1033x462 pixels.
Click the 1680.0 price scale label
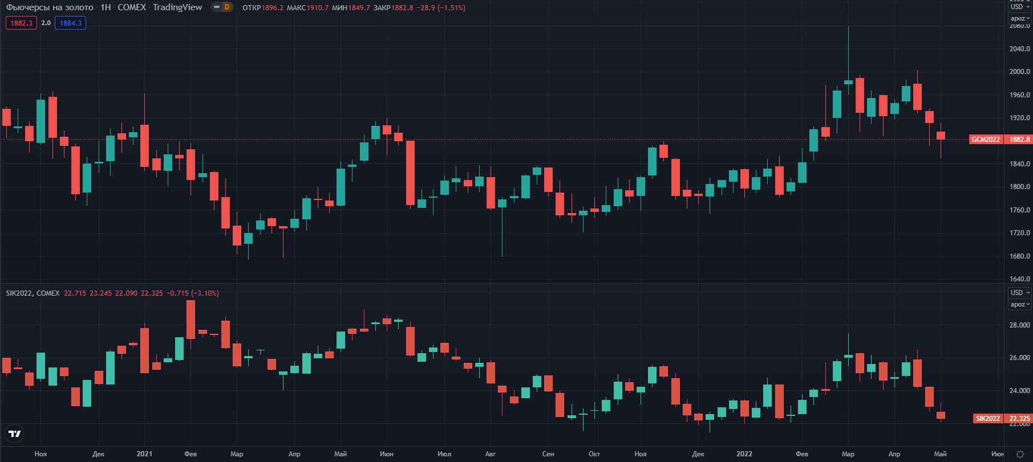[1019, 256]
